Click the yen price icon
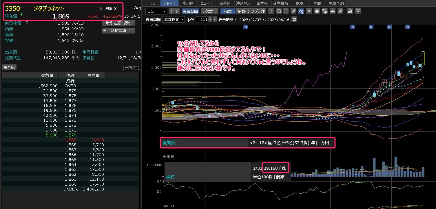 pos(309,12)
